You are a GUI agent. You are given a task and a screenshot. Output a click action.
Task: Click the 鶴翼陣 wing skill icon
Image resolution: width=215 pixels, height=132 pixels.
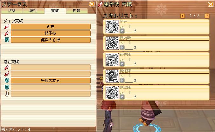pyautogui.click(x=112, y=93)
